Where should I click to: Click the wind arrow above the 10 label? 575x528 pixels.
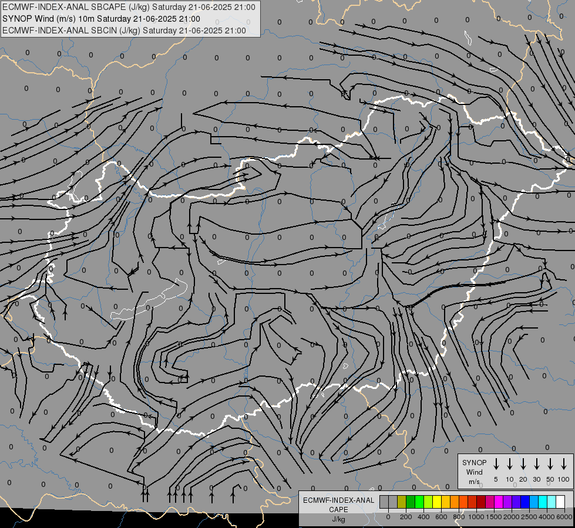tap(510, 463)
